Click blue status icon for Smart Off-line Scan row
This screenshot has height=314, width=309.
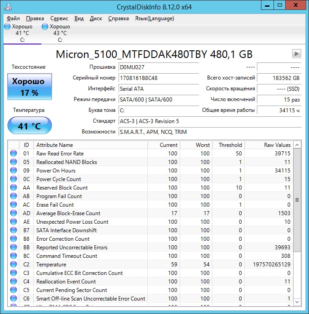[13, 298]
